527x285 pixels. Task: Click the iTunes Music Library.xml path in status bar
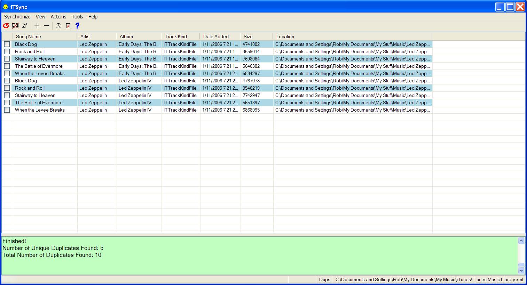[x=429, y=279]
